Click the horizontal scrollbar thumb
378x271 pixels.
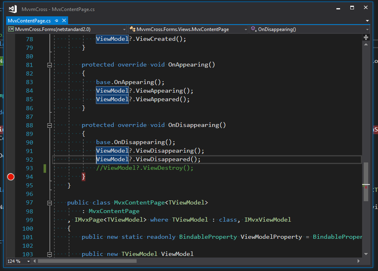[x=87, y=261]
